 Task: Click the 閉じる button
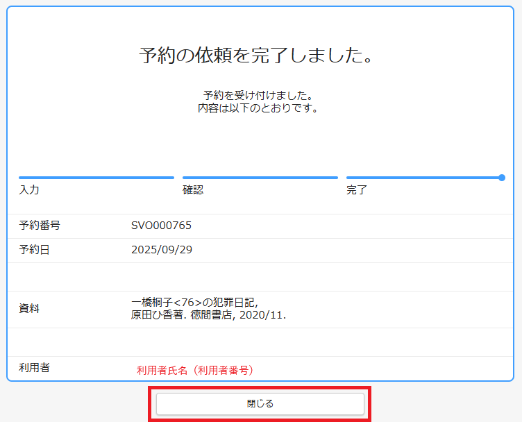[260, 403]
